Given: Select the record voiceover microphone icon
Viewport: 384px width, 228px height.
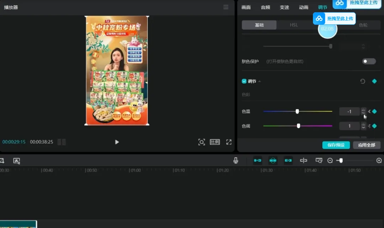Looking at the screenshot, I should pyautogui.click(x=235, y=160).
